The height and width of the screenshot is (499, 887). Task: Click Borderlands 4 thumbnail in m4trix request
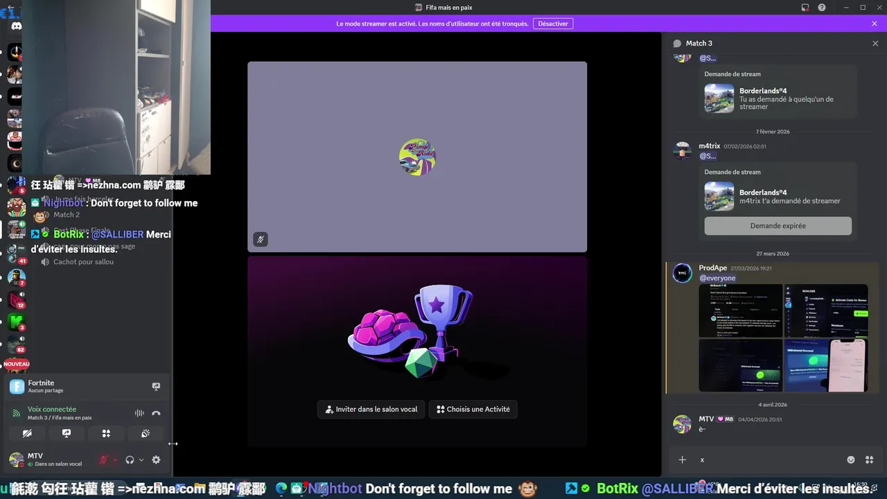719,196
